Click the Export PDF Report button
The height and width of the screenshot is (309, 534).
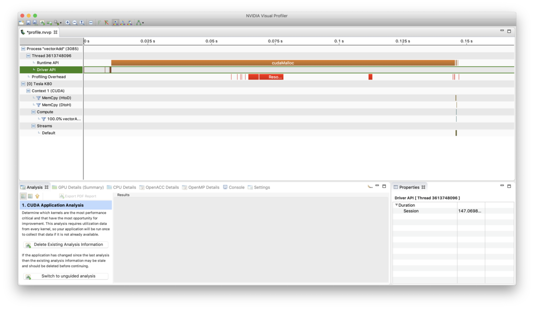coord(78,196)
